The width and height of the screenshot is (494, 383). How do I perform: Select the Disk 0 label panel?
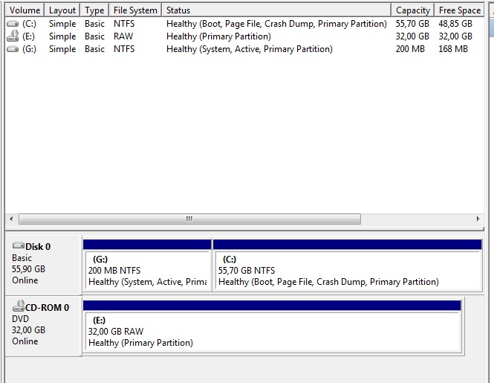pyautogui.click(x=44, y=264)
